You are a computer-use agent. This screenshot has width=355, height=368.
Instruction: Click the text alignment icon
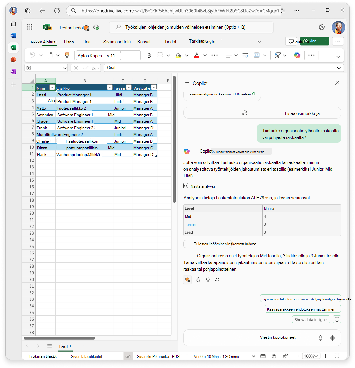click(x=229, y=55)
